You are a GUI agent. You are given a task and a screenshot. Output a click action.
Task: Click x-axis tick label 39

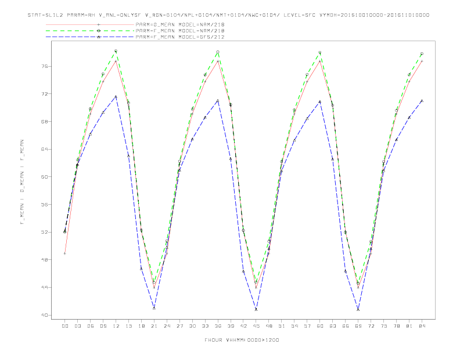pyautogui.click(x=231, y=326)
